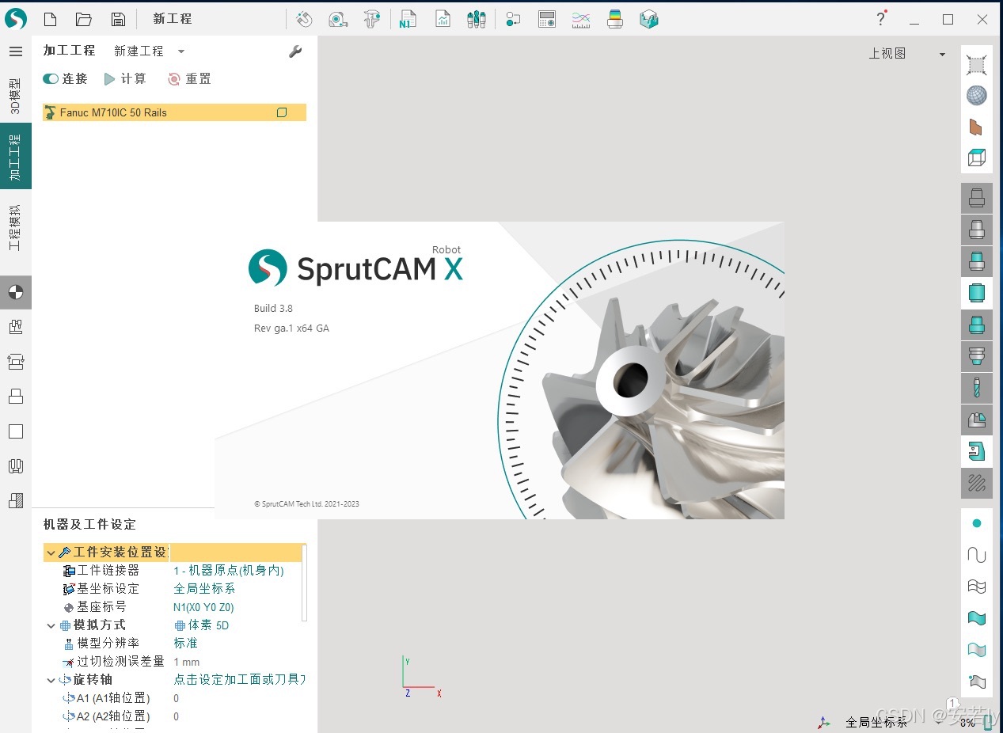Click the wave curve trajectory icon
Screen dimensions: 1003x733
pos(977,555)
